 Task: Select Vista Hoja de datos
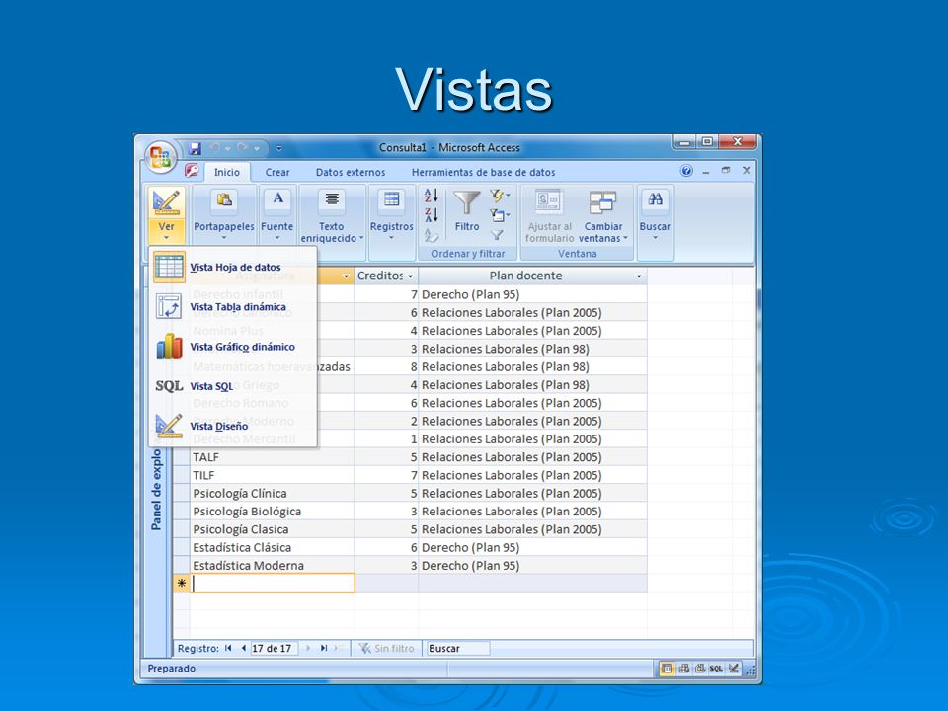pyautogui.click(x=233, y=267)
